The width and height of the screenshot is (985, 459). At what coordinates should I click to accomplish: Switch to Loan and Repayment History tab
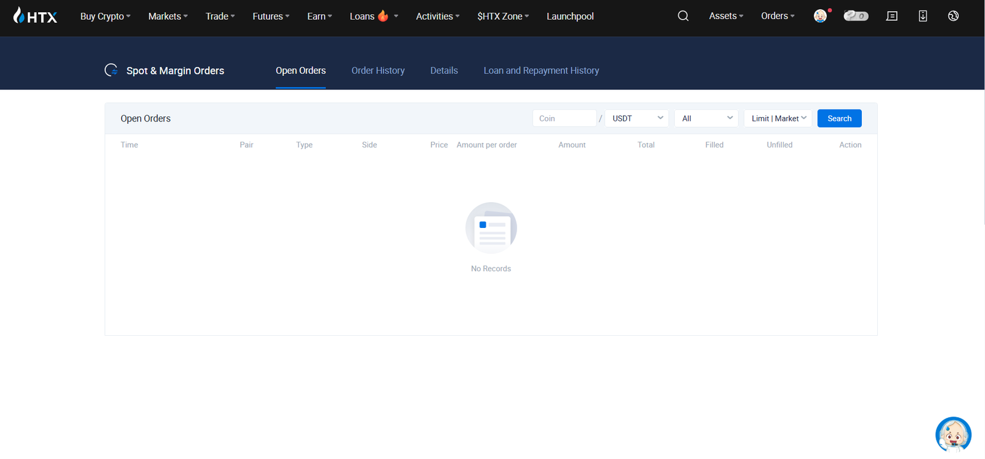coord(541,70)
